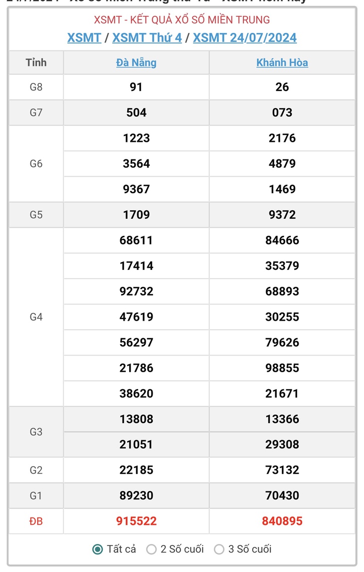Click the Tỉnh column header

click(x=36, y=62)
